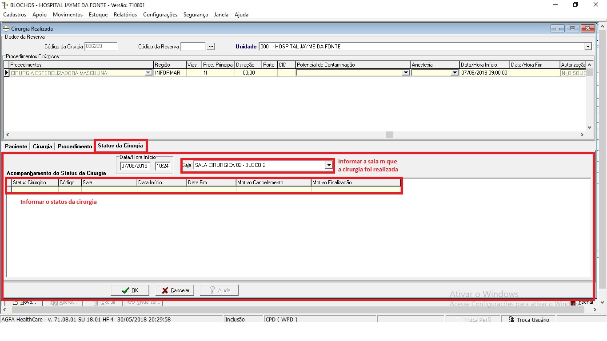Open the Movimentos menu
607x341 pixels.
click(x=68, y=15)
